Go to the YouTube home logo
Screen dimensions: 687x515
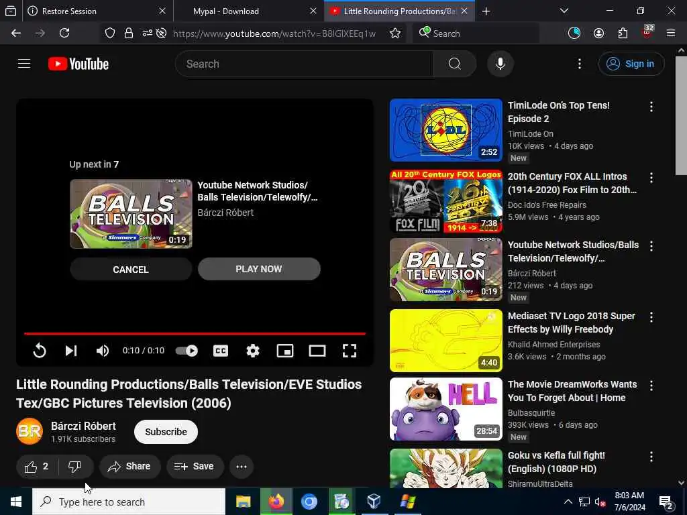click(78, 64)
